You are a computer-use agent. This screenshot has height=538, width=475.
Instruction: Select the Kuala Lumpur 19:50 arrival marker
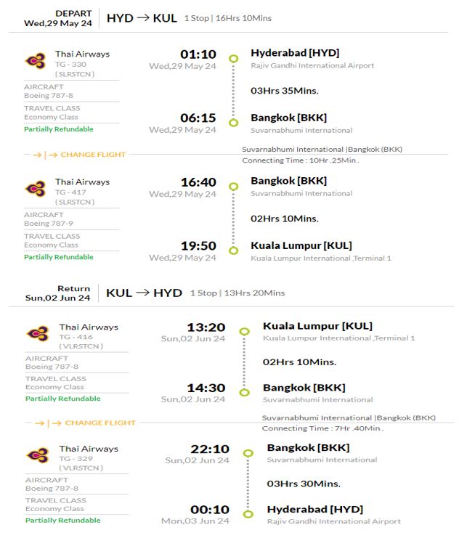(x=234, y=250)
